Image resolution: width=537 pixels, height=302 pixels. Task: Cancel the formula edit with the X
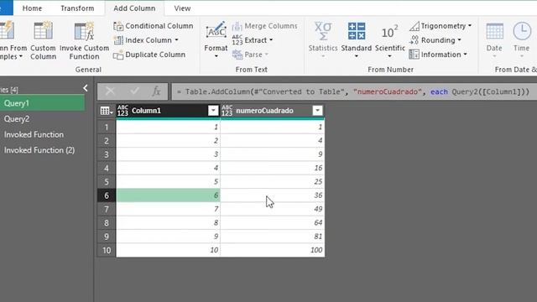click(110, 91)
